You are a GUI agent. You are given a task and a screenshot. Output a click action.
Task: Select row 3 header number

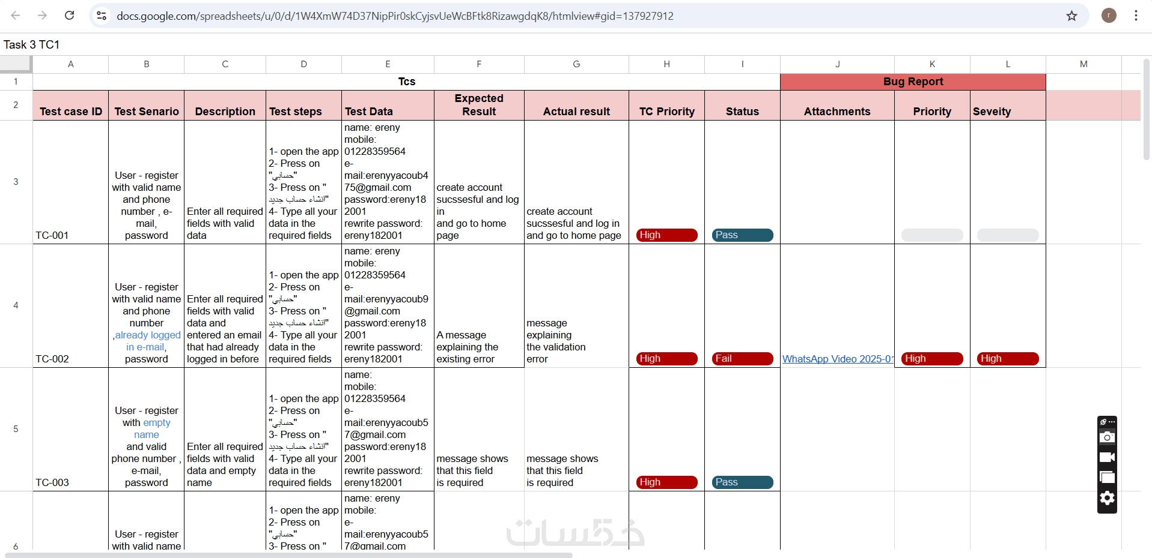(x=16, y=182)
